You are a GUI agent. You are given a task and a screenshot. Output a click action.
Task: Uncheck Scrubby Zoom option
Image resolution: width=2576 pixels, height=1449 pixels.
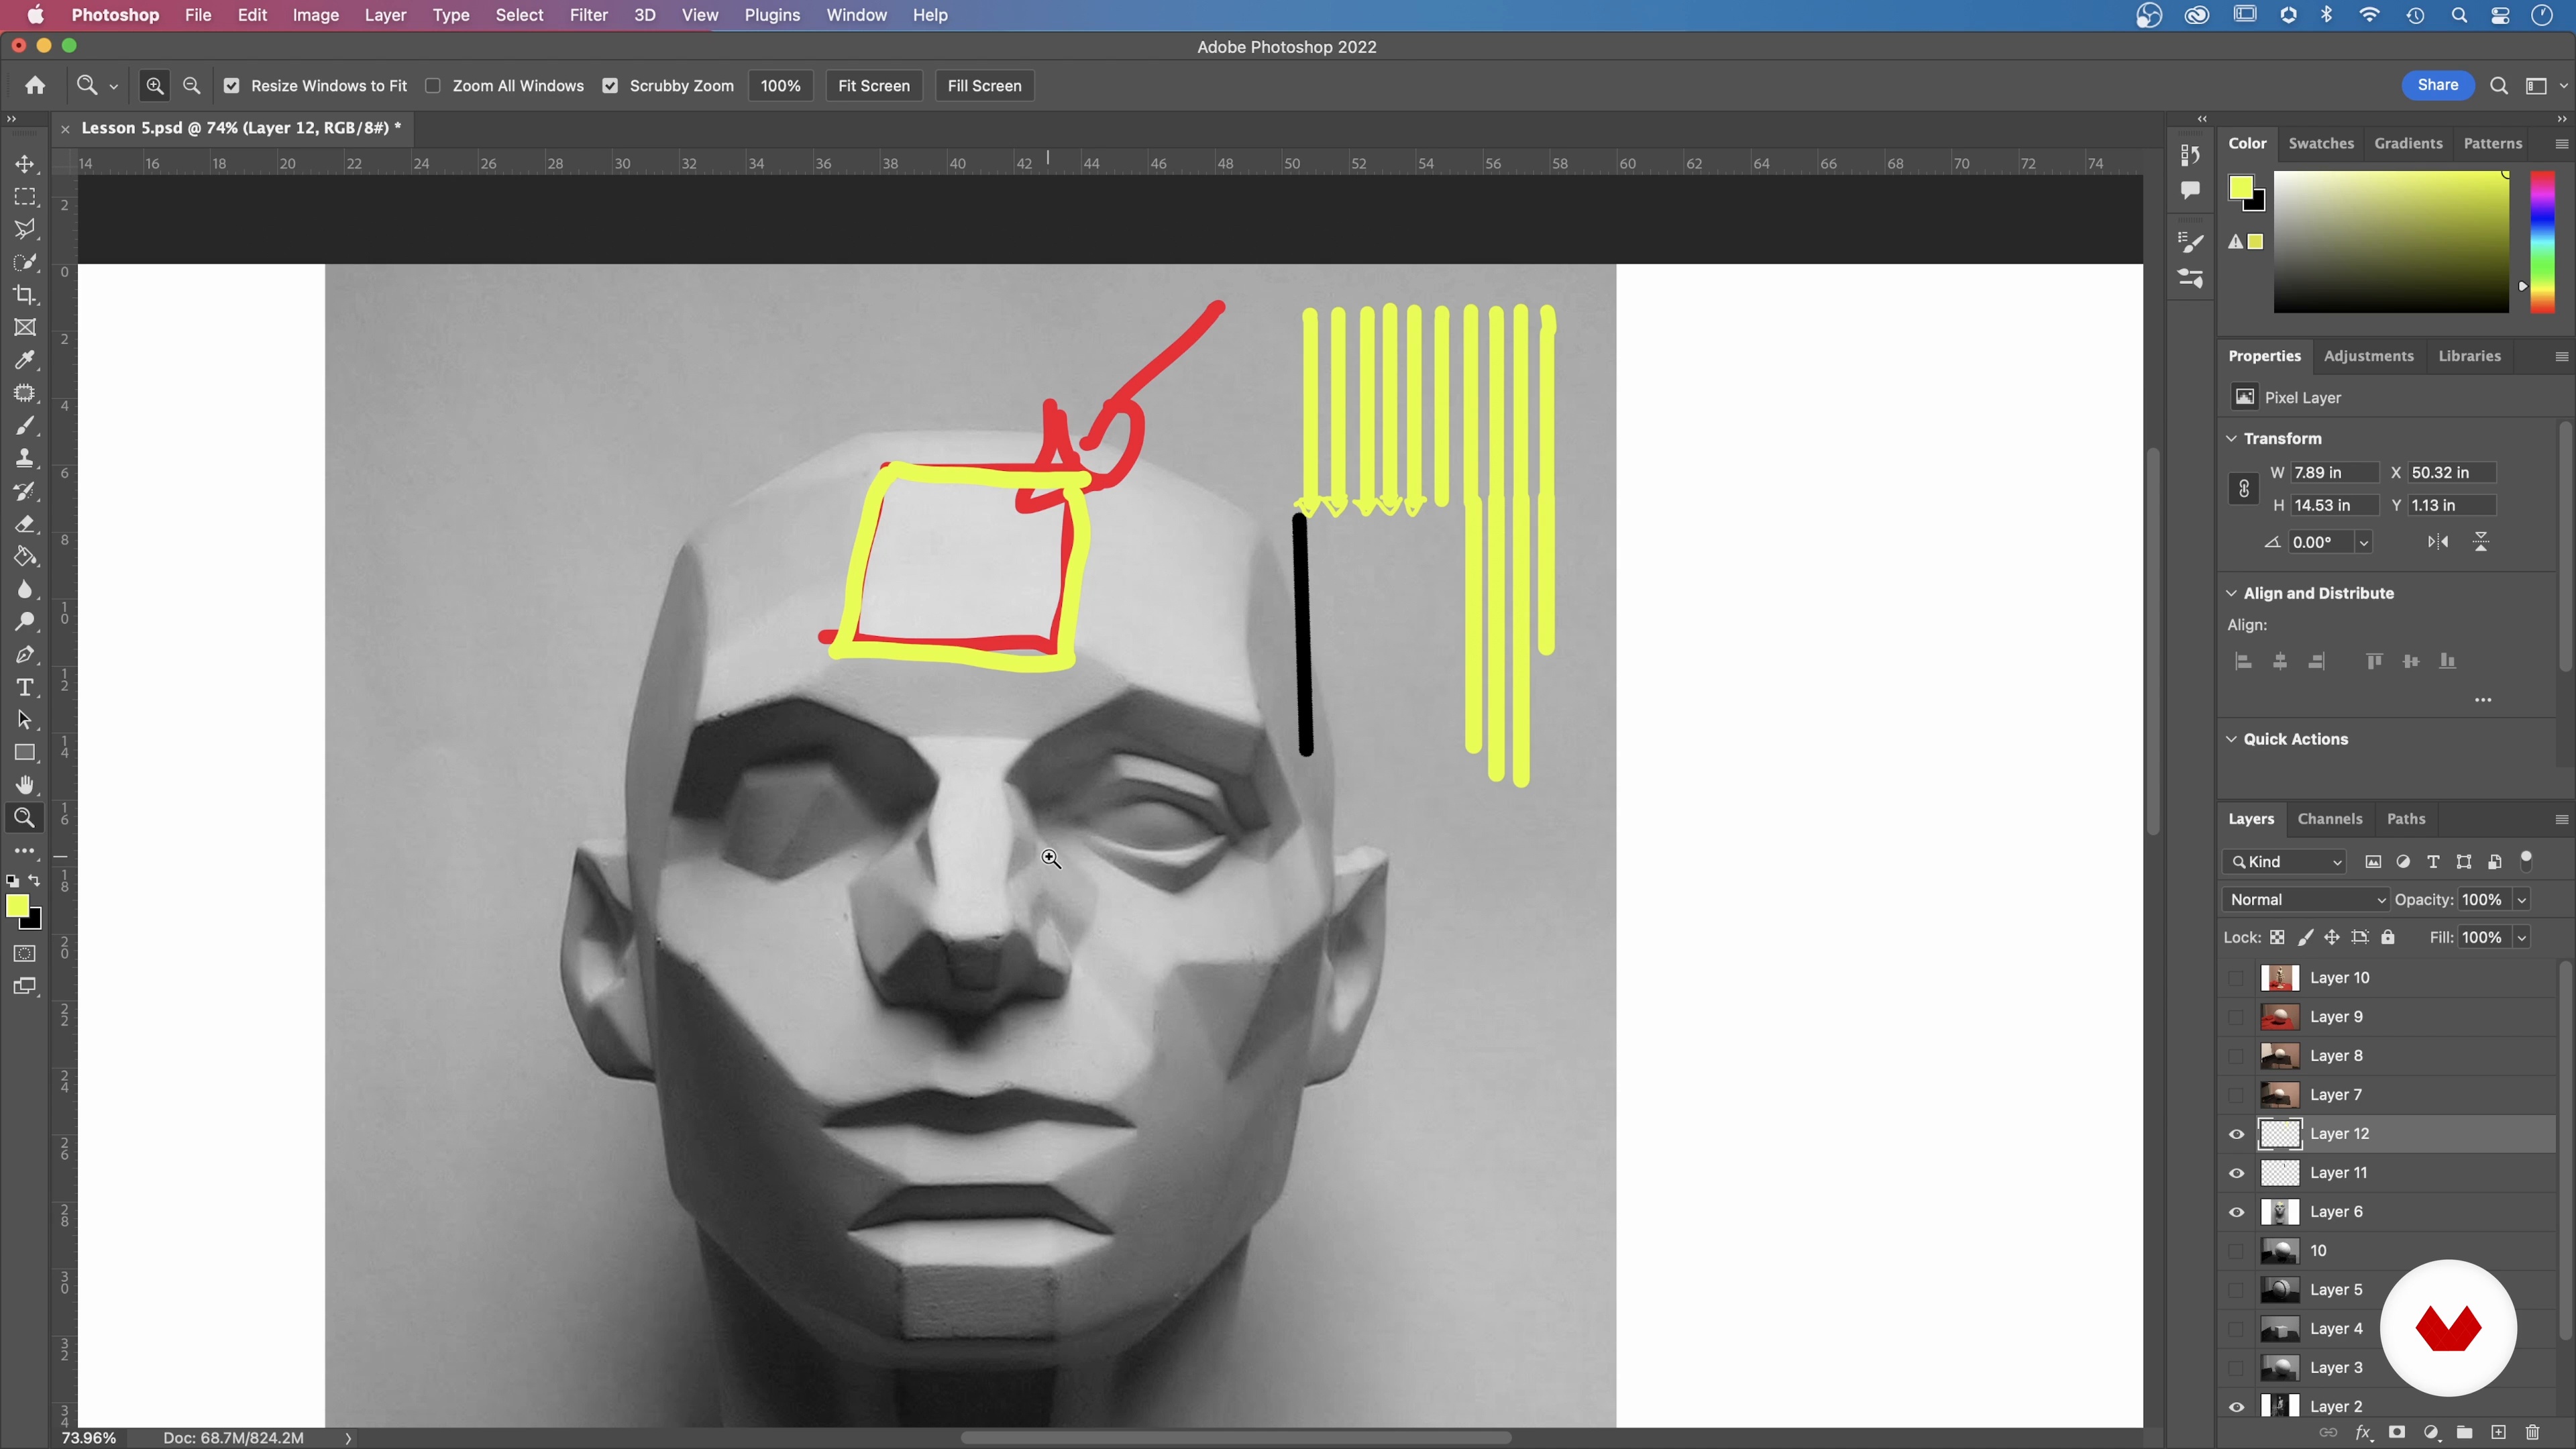click(610, 86)
